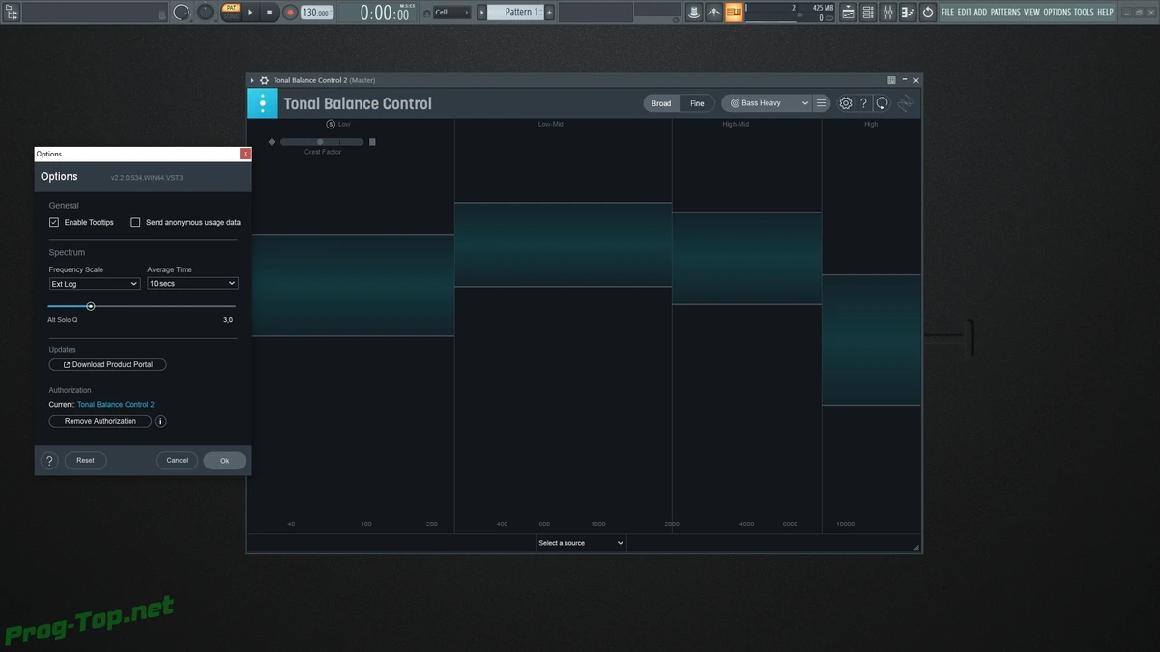
Task: Click the detach grid icon in plugin title bar
Action: (x=891, y=80)
